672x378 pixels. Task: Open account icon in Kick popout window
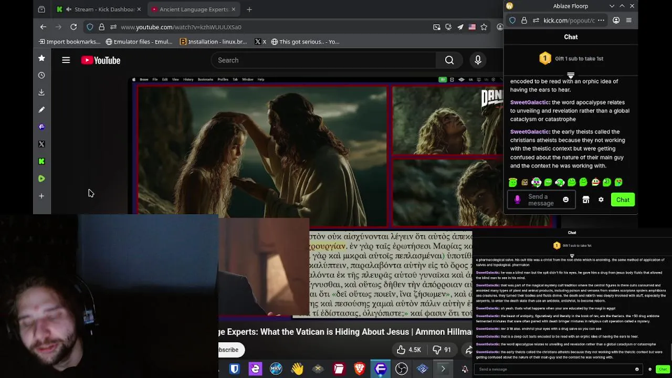point(616,20)
